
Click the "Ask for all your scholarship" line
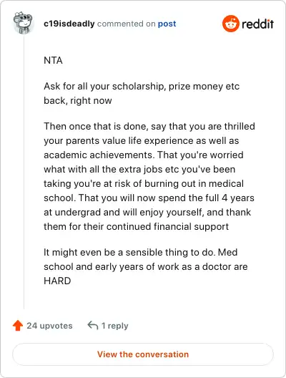[x=142, y=87]
